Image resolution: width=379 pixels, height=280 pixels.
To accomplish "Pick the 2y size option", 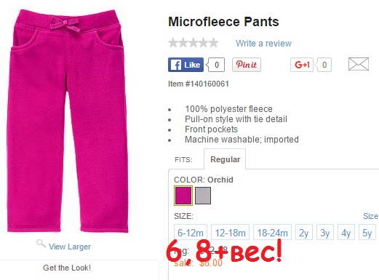I will [x=304, y=233].
